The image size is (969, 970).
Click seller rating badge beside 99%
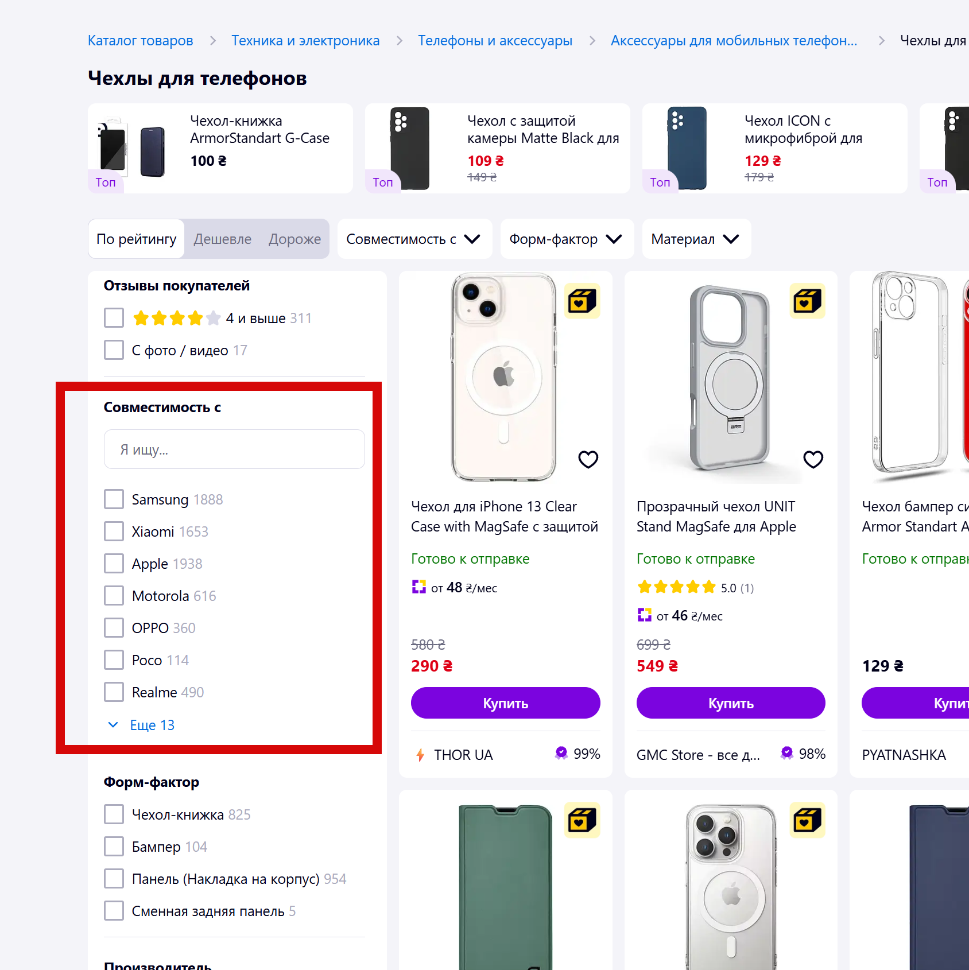coord(561,753)
